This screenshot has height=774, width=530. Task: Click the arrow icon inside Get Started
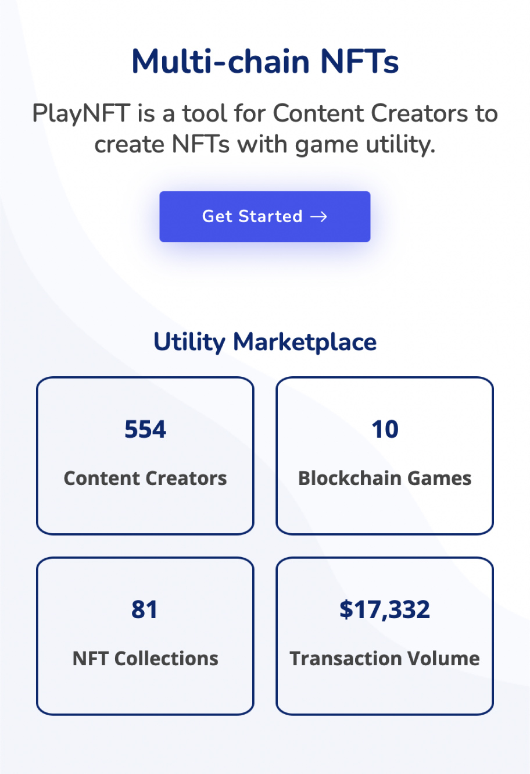[319, 217]
